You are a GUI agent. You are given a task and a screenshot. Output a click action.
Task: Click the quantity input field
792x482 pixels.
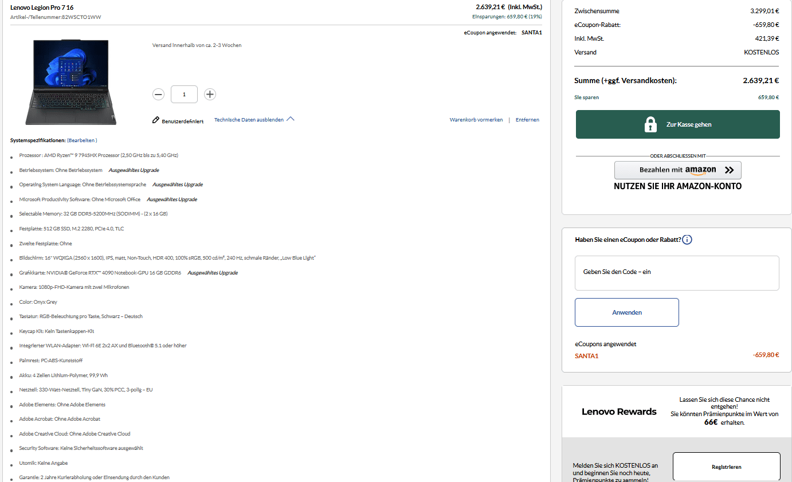coord(184,94)
